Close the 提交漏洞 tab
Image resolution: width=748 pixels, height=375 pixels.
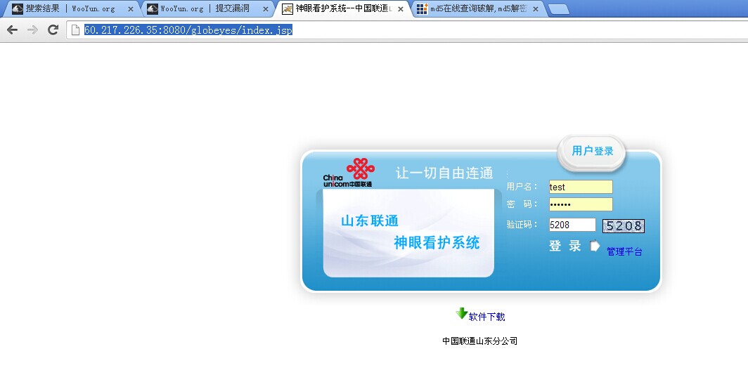click(x=266, y=9)
